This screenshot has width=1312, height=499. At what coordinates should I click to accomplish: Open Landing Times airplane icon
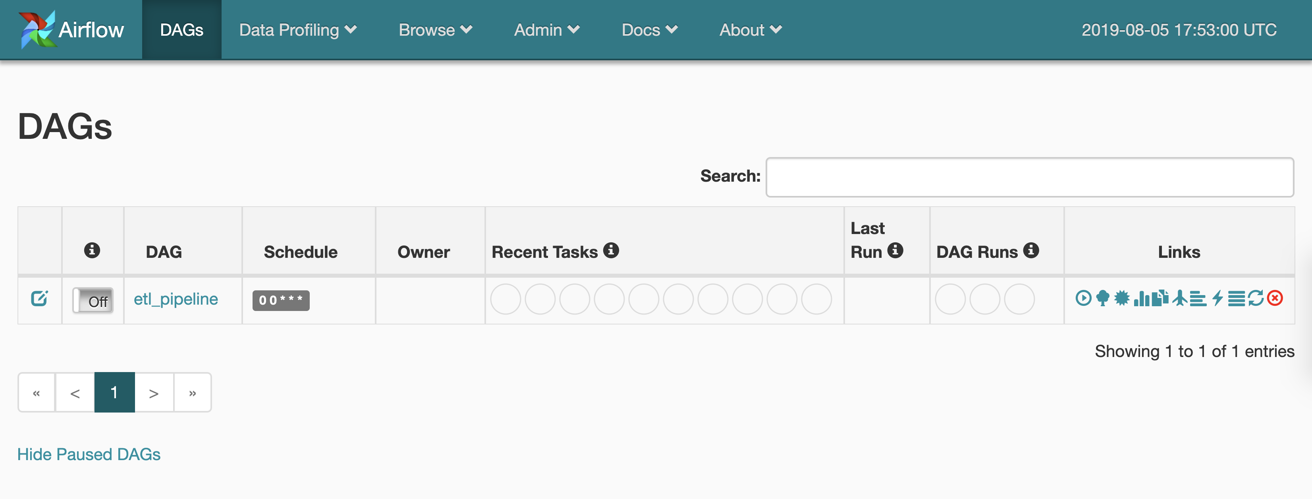pos(1180,298)
